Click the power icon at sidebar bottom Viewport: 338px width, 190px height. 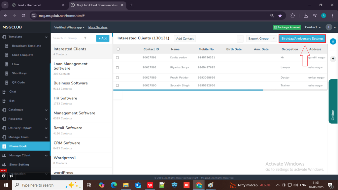(x=4, y=176)
